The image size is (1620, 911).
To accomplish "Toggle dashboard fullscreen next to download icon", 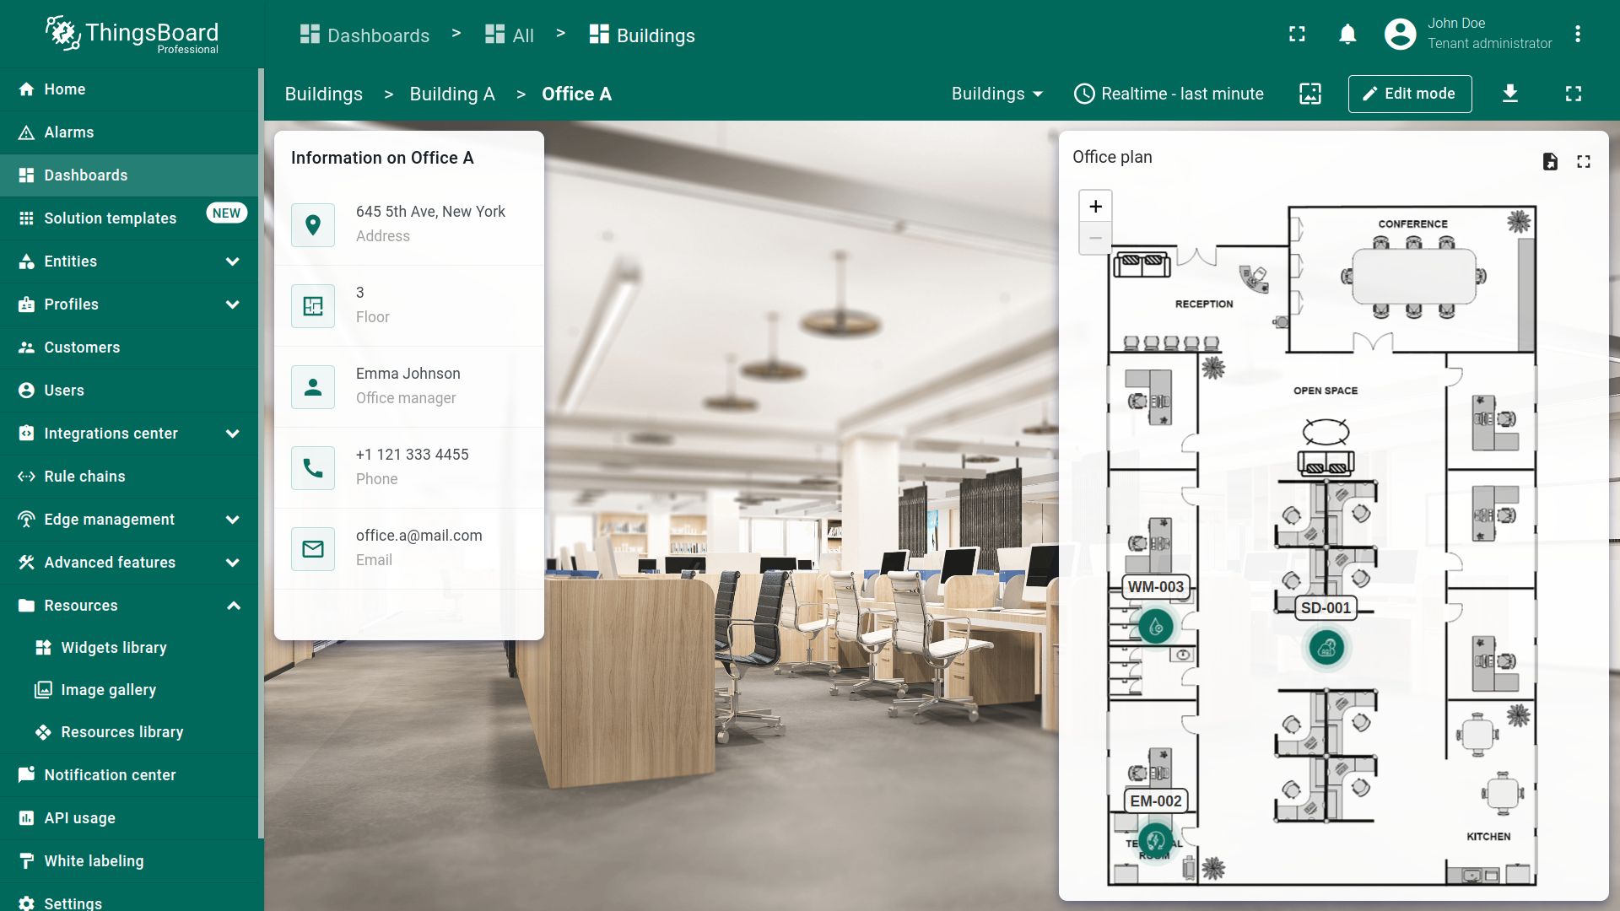I will pyautogui.click(x=1573, y=94).
